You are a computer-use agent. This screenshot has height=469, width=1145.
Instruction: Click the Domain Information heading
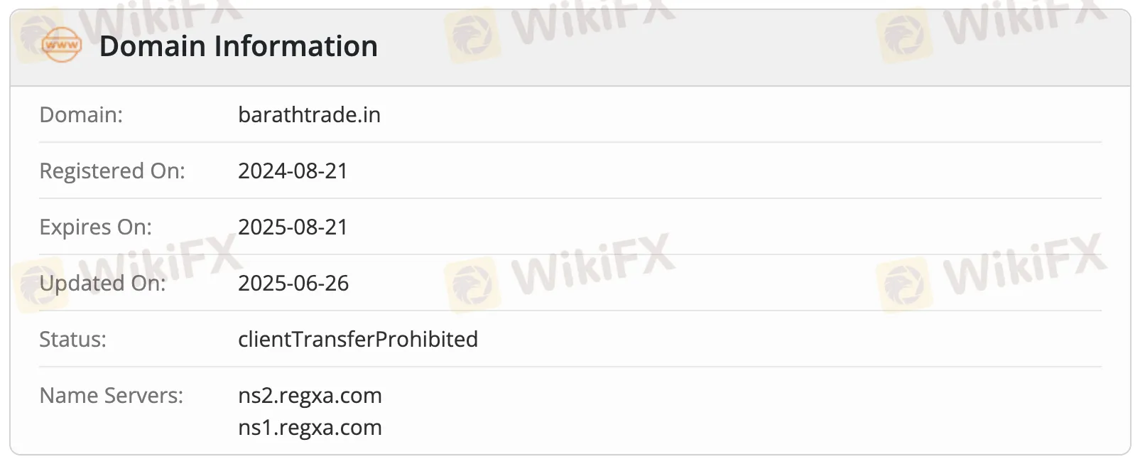tap(238, 46)
